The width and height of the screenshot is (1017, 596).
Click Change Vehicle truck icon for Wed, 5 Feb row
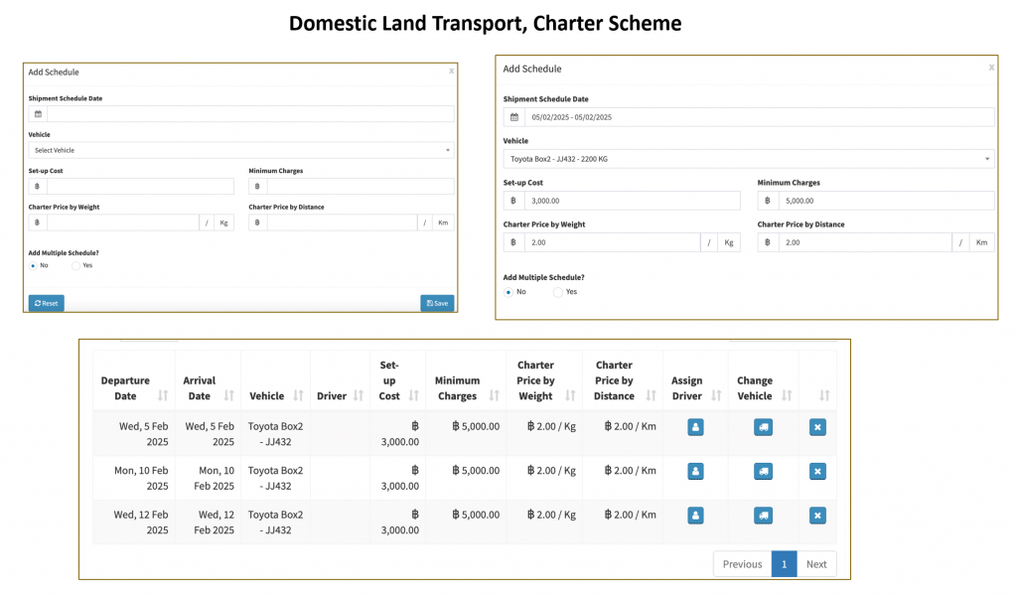[x=764, y=427]
